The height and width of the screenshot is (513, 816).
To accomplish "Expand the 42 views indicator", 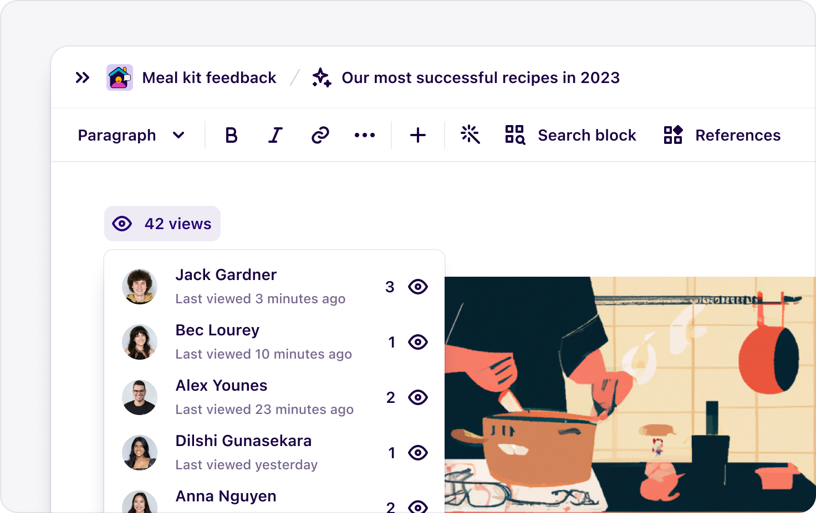I will point(162,224).
